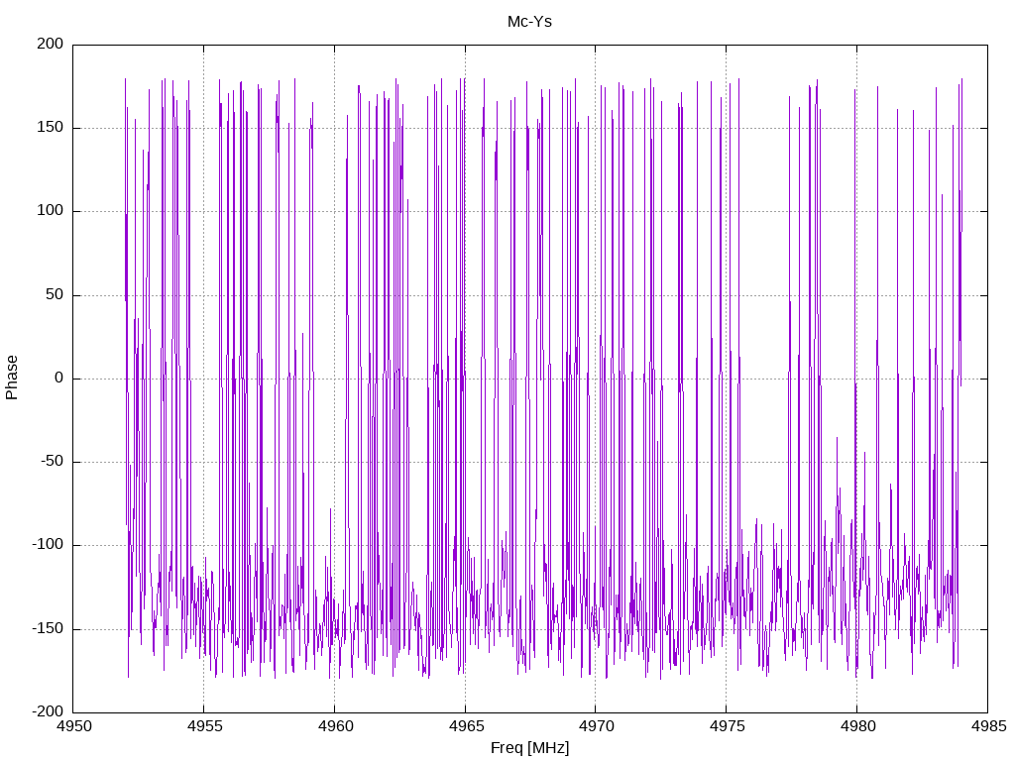The height and width of the screenshot is (761, 1015).
Task: Click y-axis tick label 0
Action: (59, 378)
